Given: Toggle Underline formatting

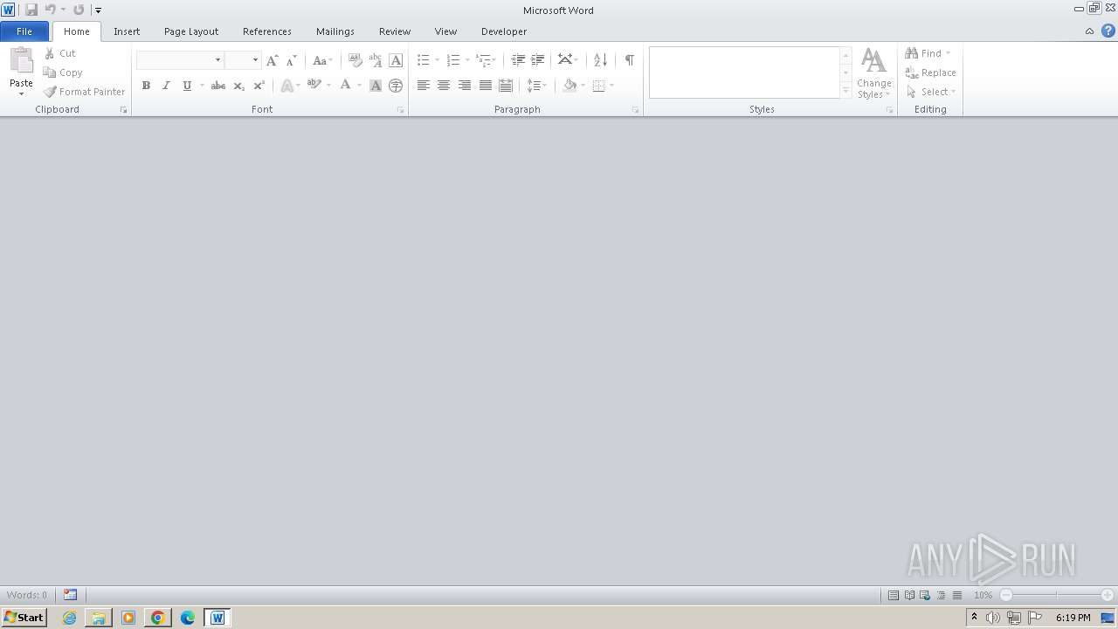Looking at the screenshot, I should point(187,86).
